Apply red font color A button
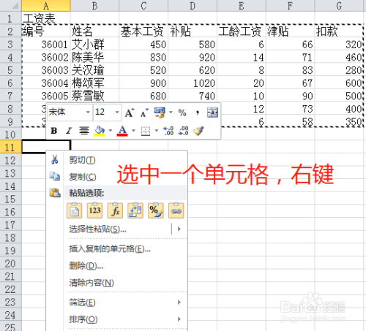366x331 pixels. (x=122, y=131)
